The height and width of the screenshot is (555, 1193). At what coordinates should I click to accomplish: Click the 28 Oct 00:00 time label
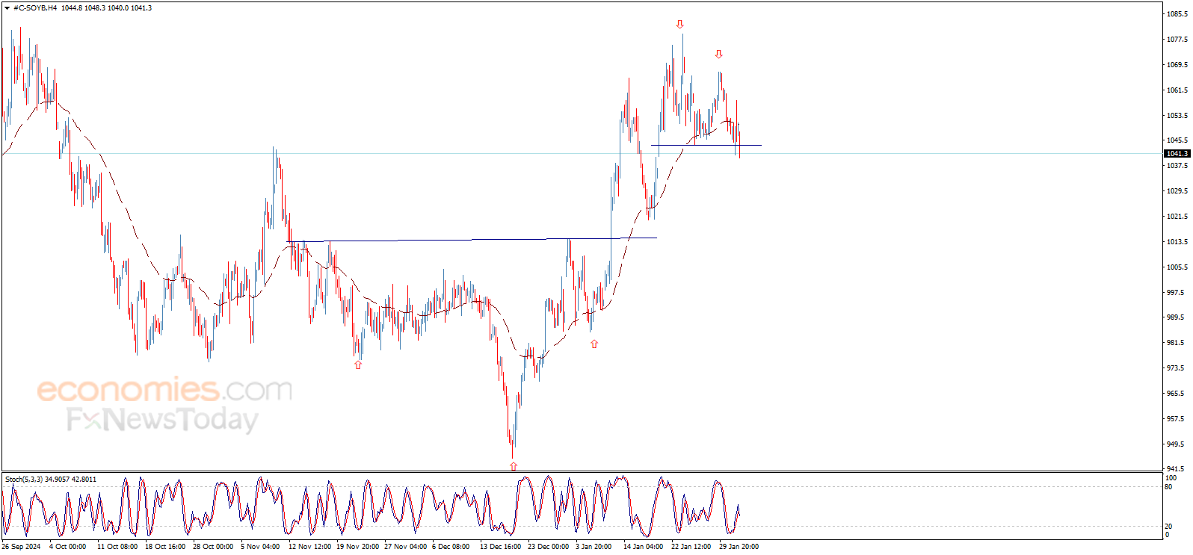tap(213, 547)
